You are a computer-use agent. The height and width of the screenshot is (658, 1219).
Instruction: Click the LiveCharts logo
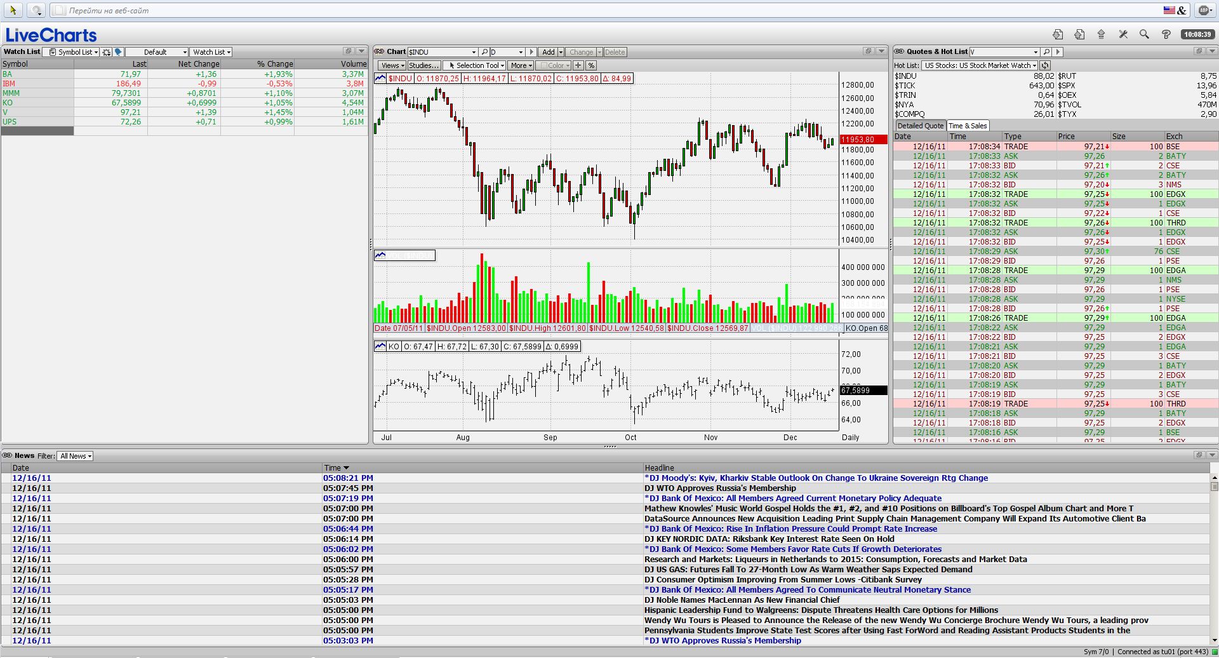(51, 35)
